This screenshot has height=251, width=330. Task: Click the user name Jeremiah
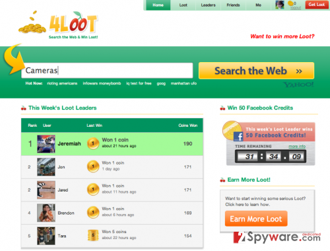(69, 144)
